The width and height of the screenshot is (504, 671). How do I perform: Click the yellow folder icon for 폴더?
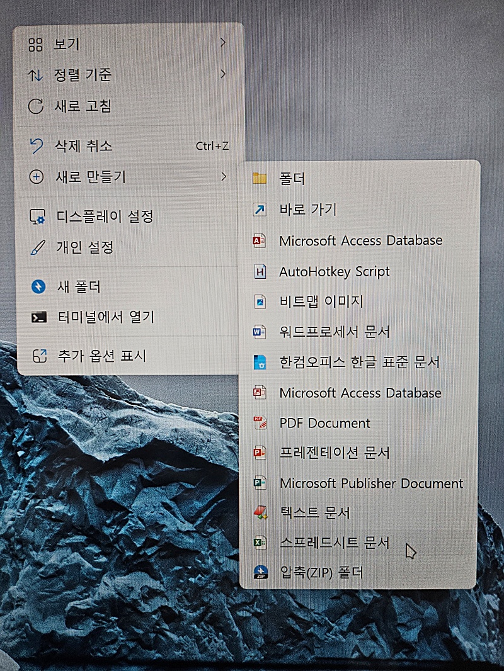click(260, 178)
